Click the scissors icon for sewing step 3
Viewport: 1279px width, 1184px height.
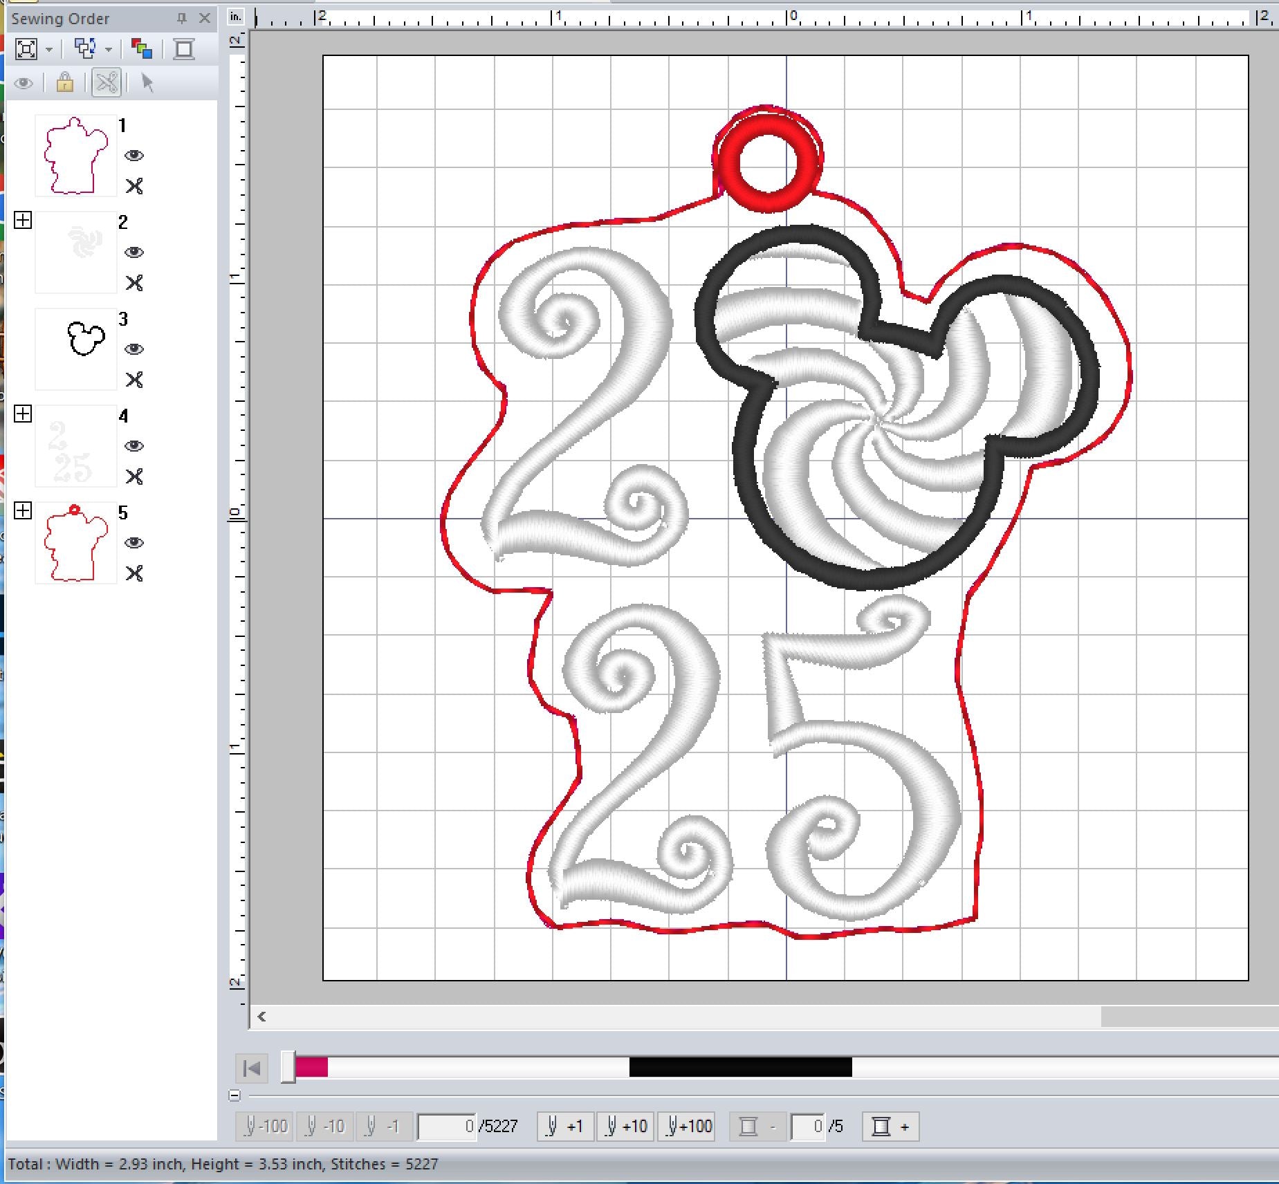pyautogui.click(x=134, y=380)
